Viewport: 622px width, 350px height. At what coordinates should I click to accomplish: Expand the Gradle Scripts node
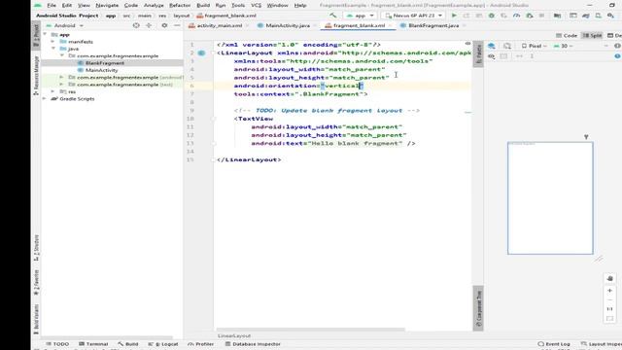pyautogui.click(x=45, y=98)
